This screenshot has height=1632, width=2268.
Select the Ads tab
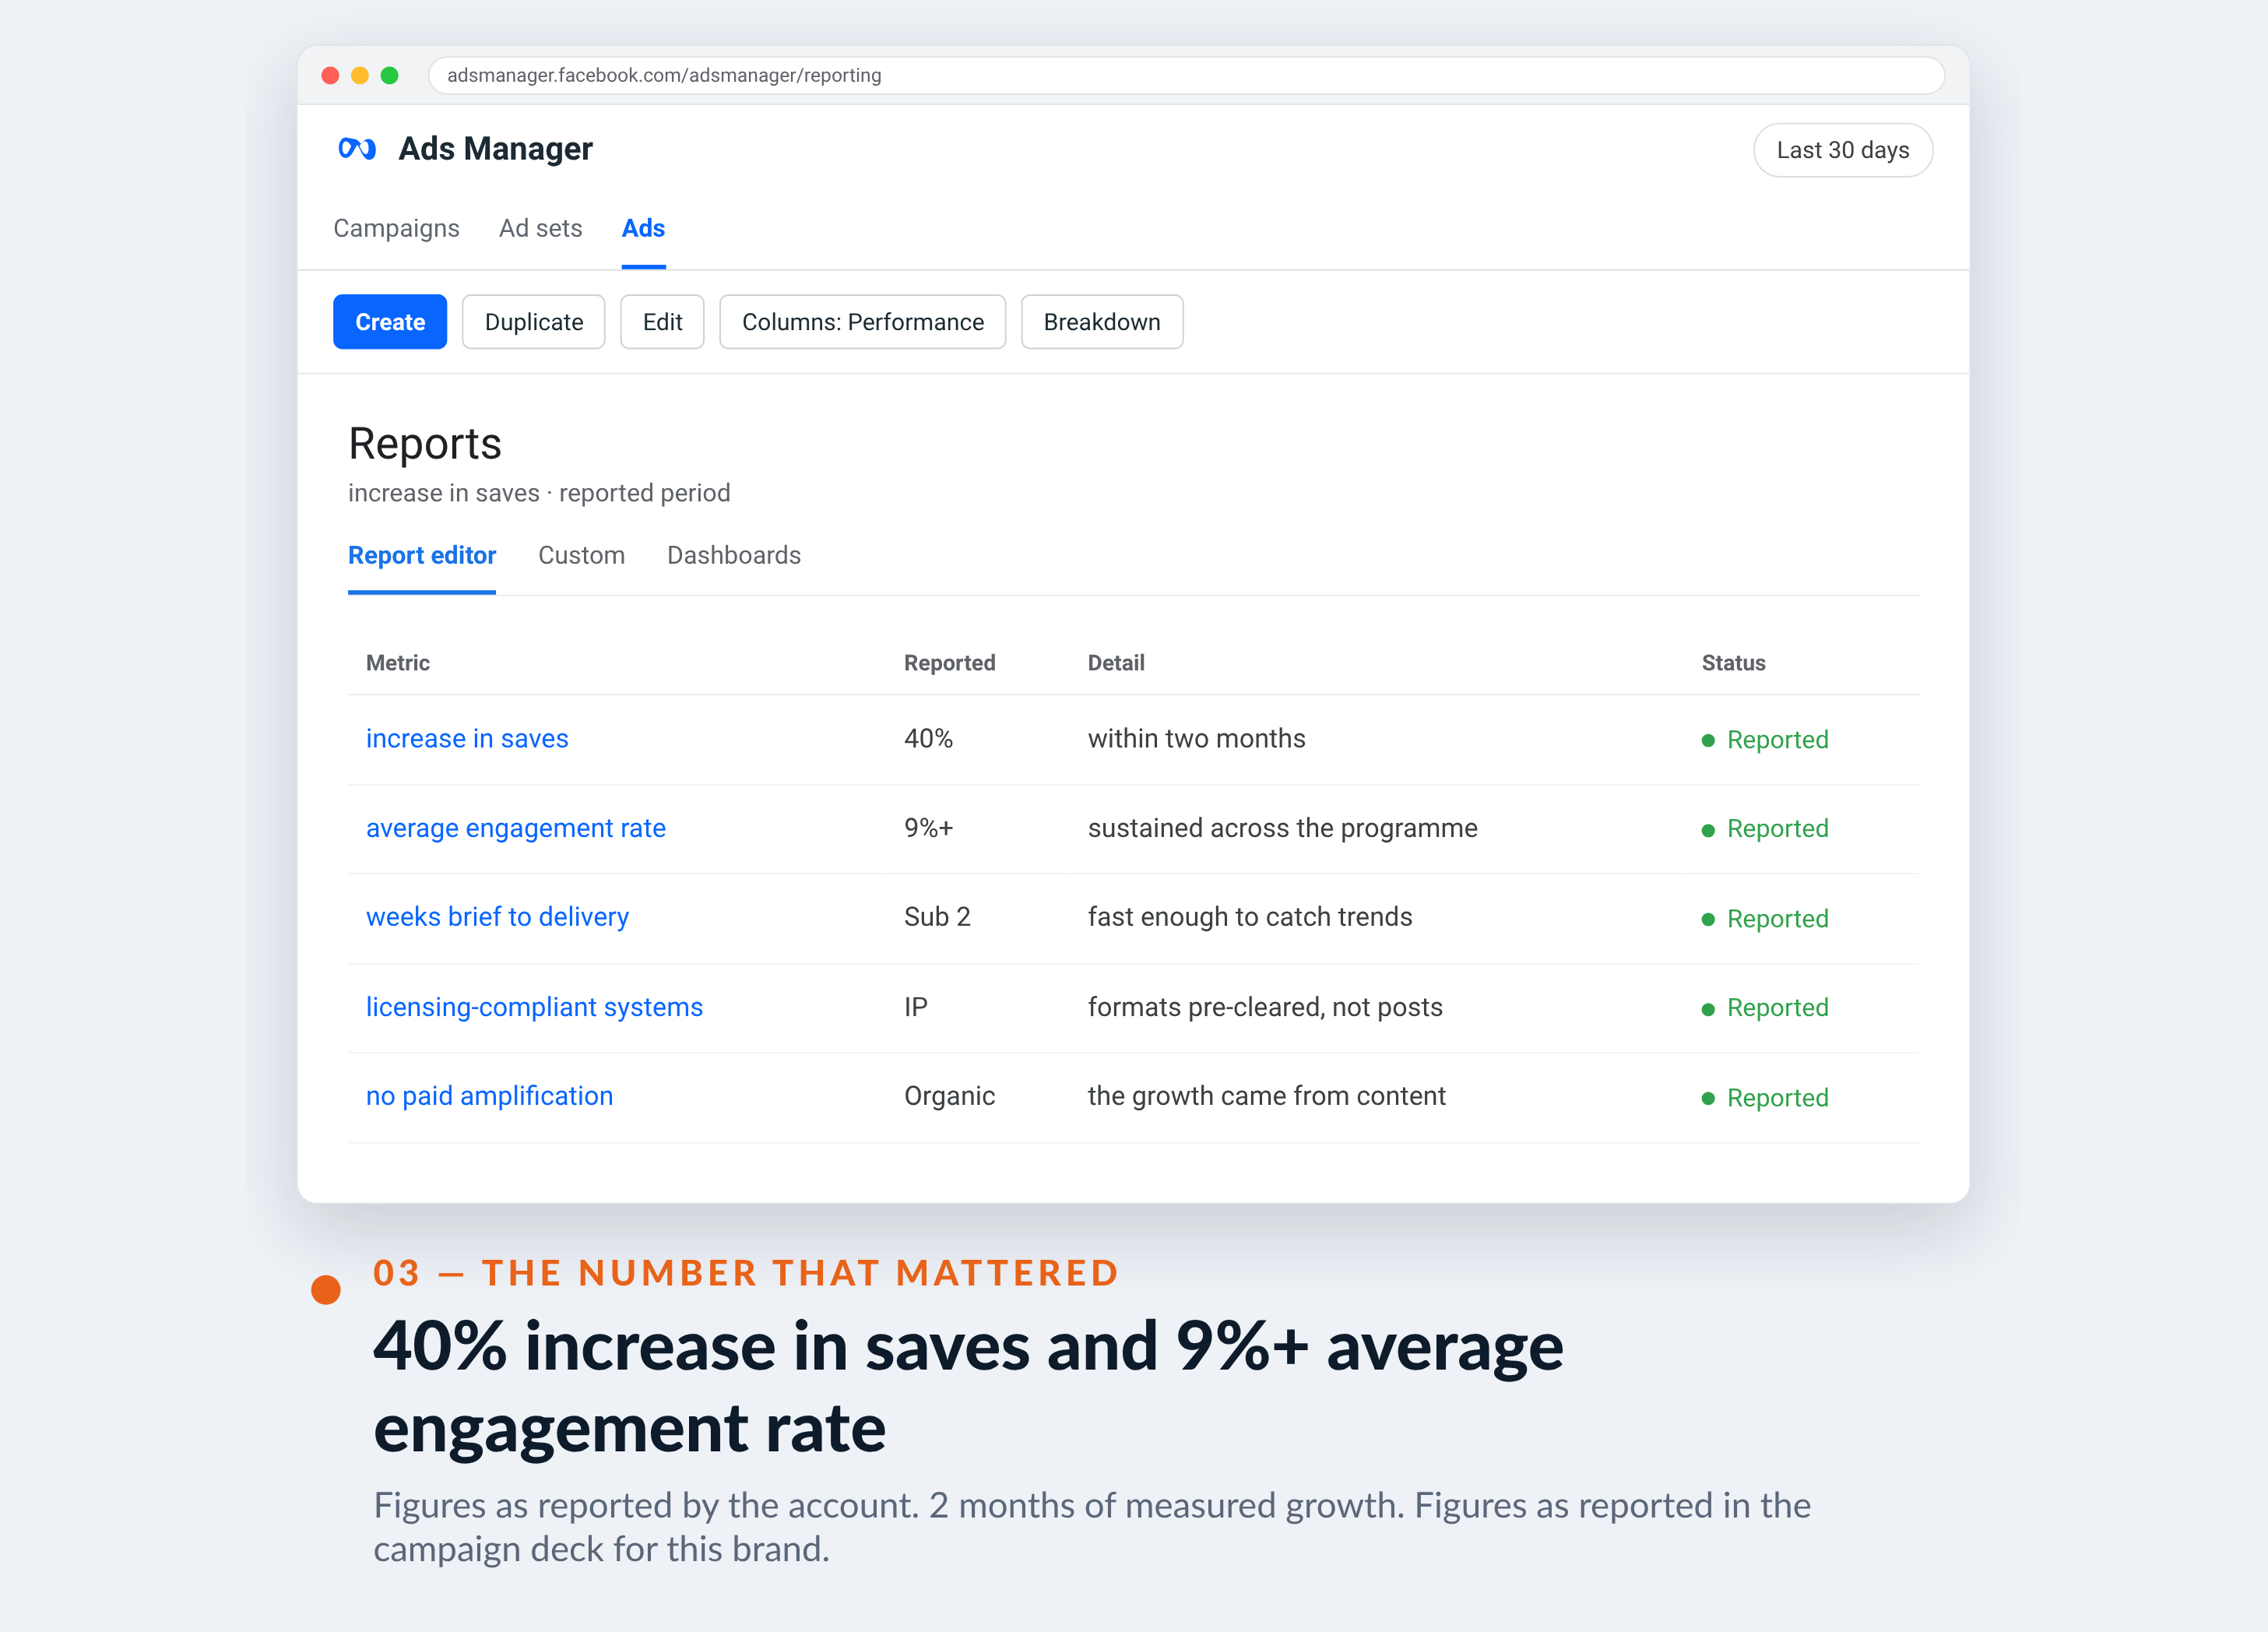(643, 228)
